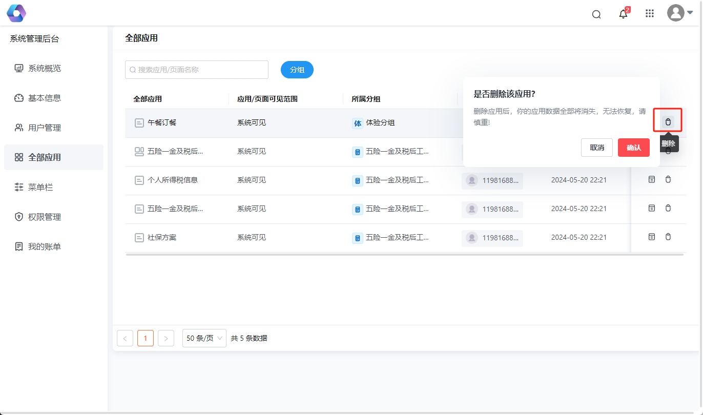Open 用户管理 from the sidebar
Screen dimensions: 703x415
[x=44, y=128]
